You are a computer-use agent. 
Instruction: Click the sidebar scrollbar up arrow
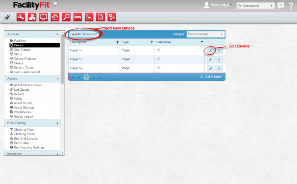(x=63, y=33)
